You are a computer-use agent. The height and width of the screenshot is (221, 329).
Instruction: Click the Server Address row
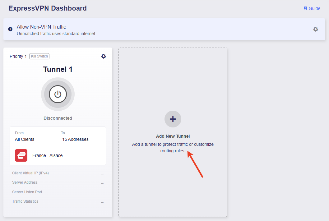(x=58, y=182)
